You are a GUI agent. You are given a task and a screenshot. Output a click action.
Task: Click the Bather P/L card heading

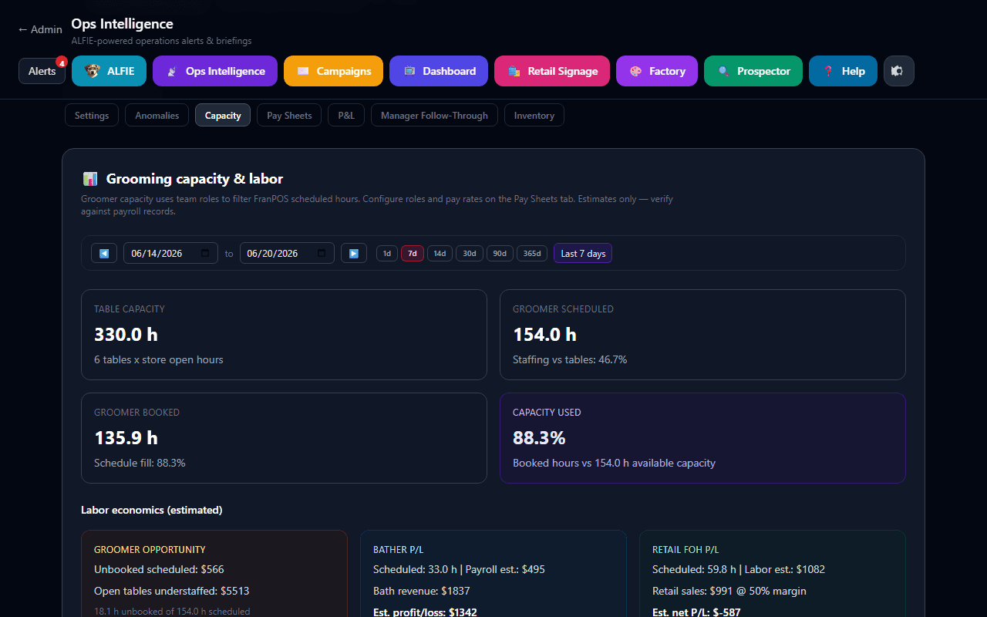coord(399,550)
